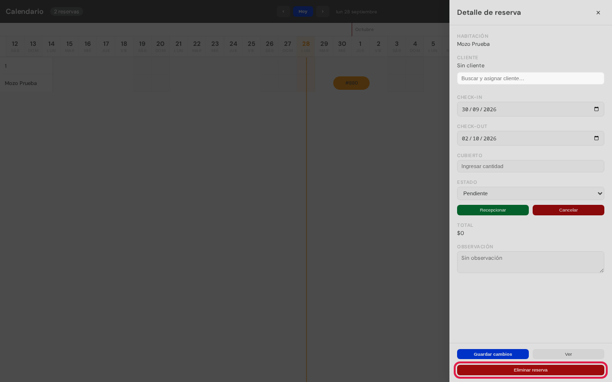Screen dimensions: 612x382
Task: Open the Check-out calendar picker icon
Action: pyautogui.click(x=596, y=138)
